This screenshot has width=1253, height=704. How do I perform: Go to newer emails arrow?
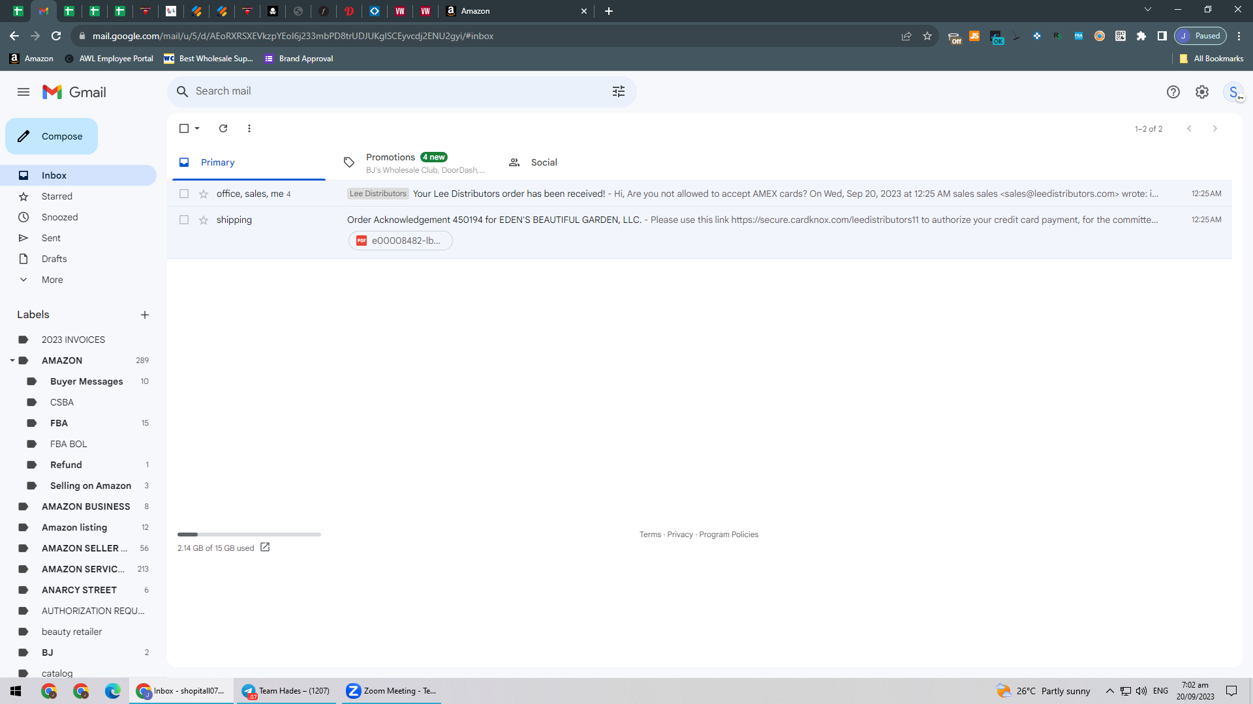click(x=1189, y=128)
